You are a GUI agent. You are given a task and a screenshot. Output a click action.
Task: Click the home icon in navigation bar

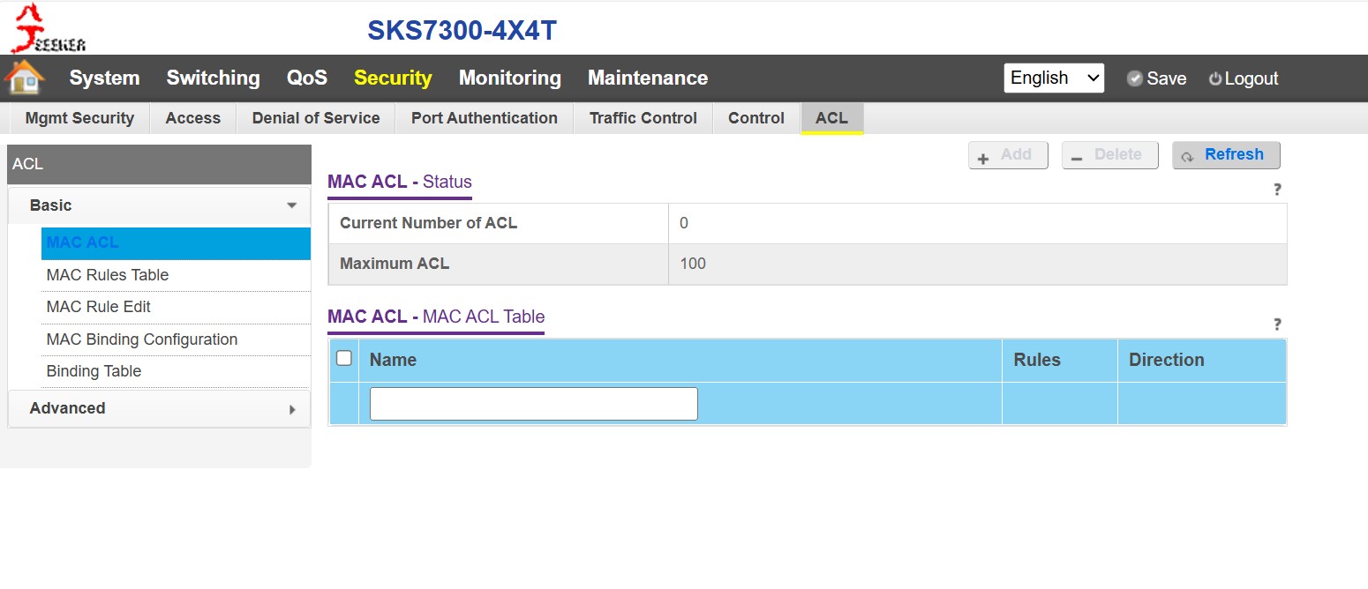coord(25,78)
